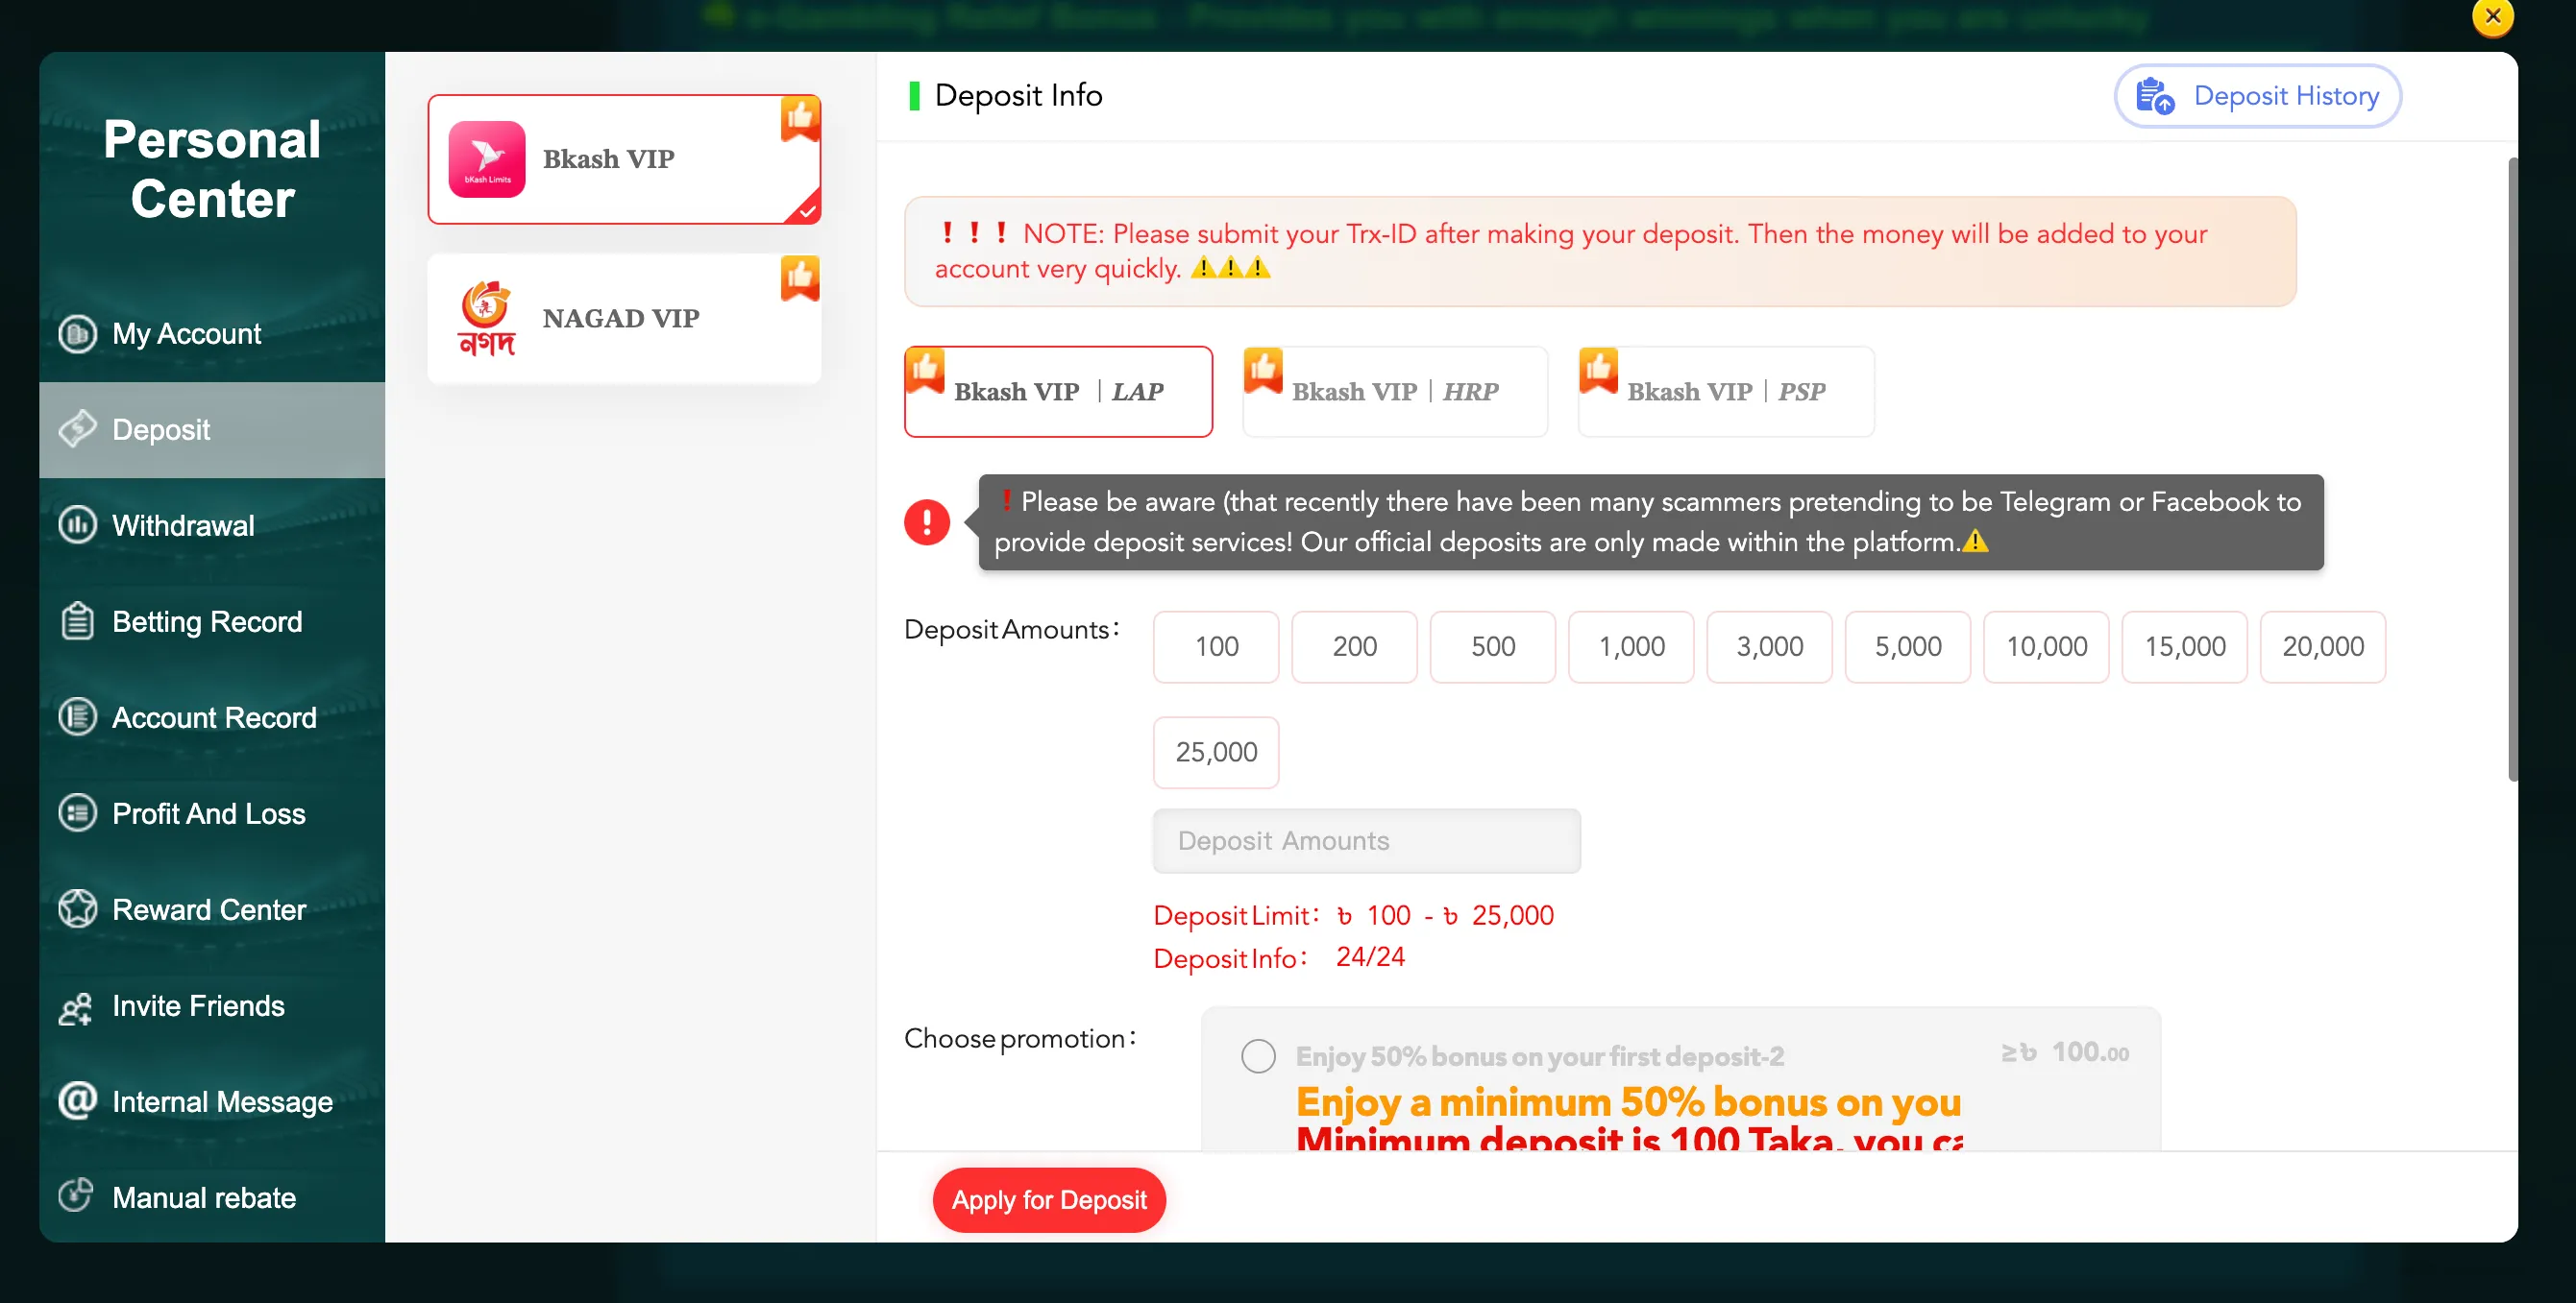Select deposit amount 20,000
The image size is (2576, 1303).
(2322, 646)
